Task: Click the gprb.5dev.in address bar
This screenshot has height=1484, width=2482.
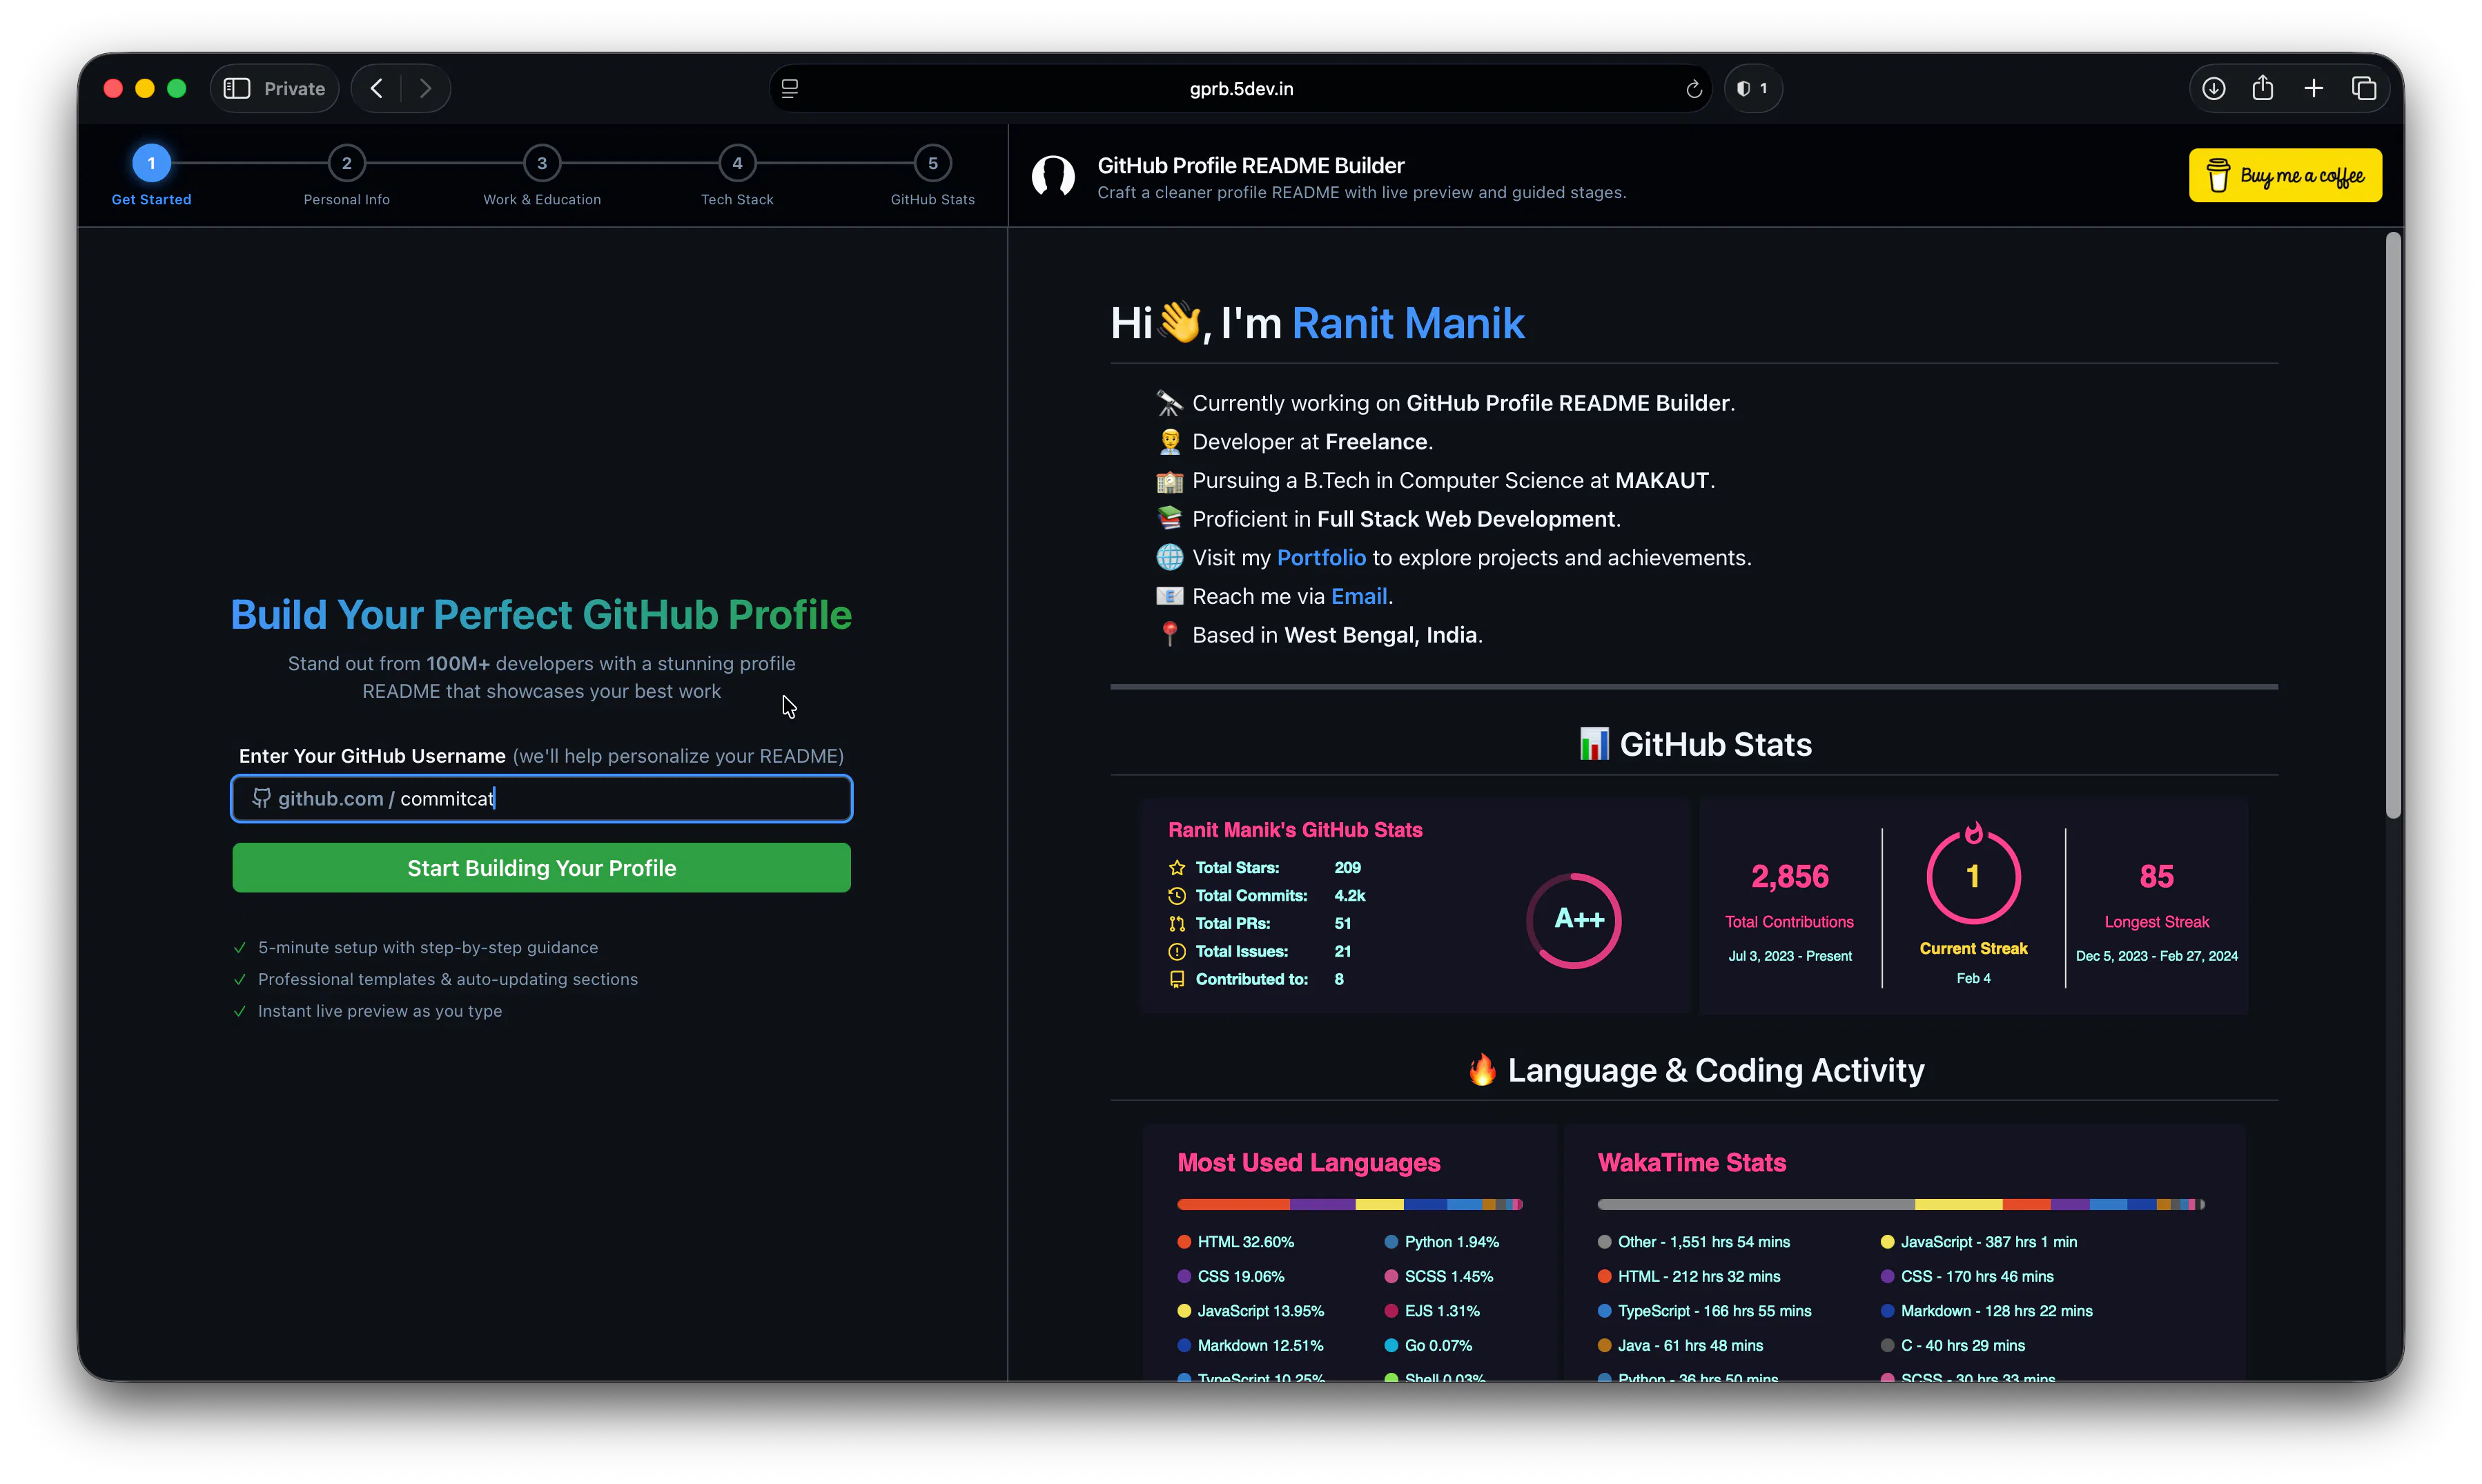Action: 1241,89
